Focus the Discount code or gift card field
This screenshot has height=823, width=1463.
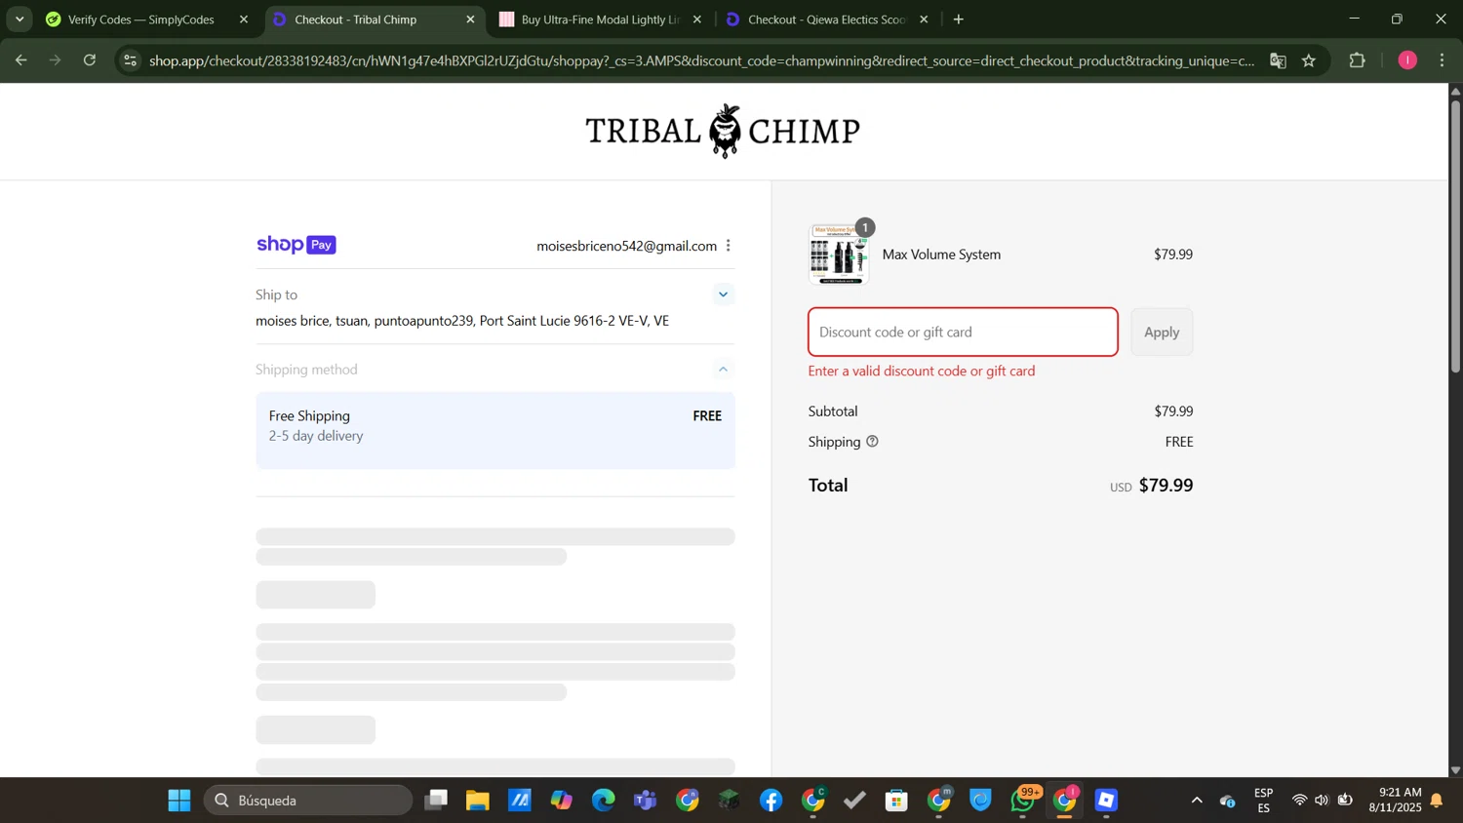pos(963,333)
